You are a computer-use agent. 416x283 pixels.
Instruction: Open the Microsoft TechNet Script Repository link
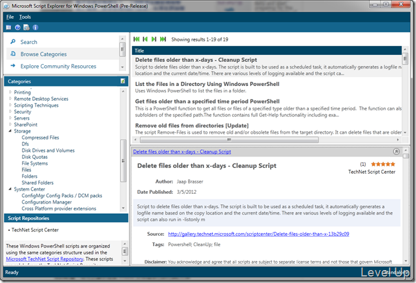click(x=45, y=259)
